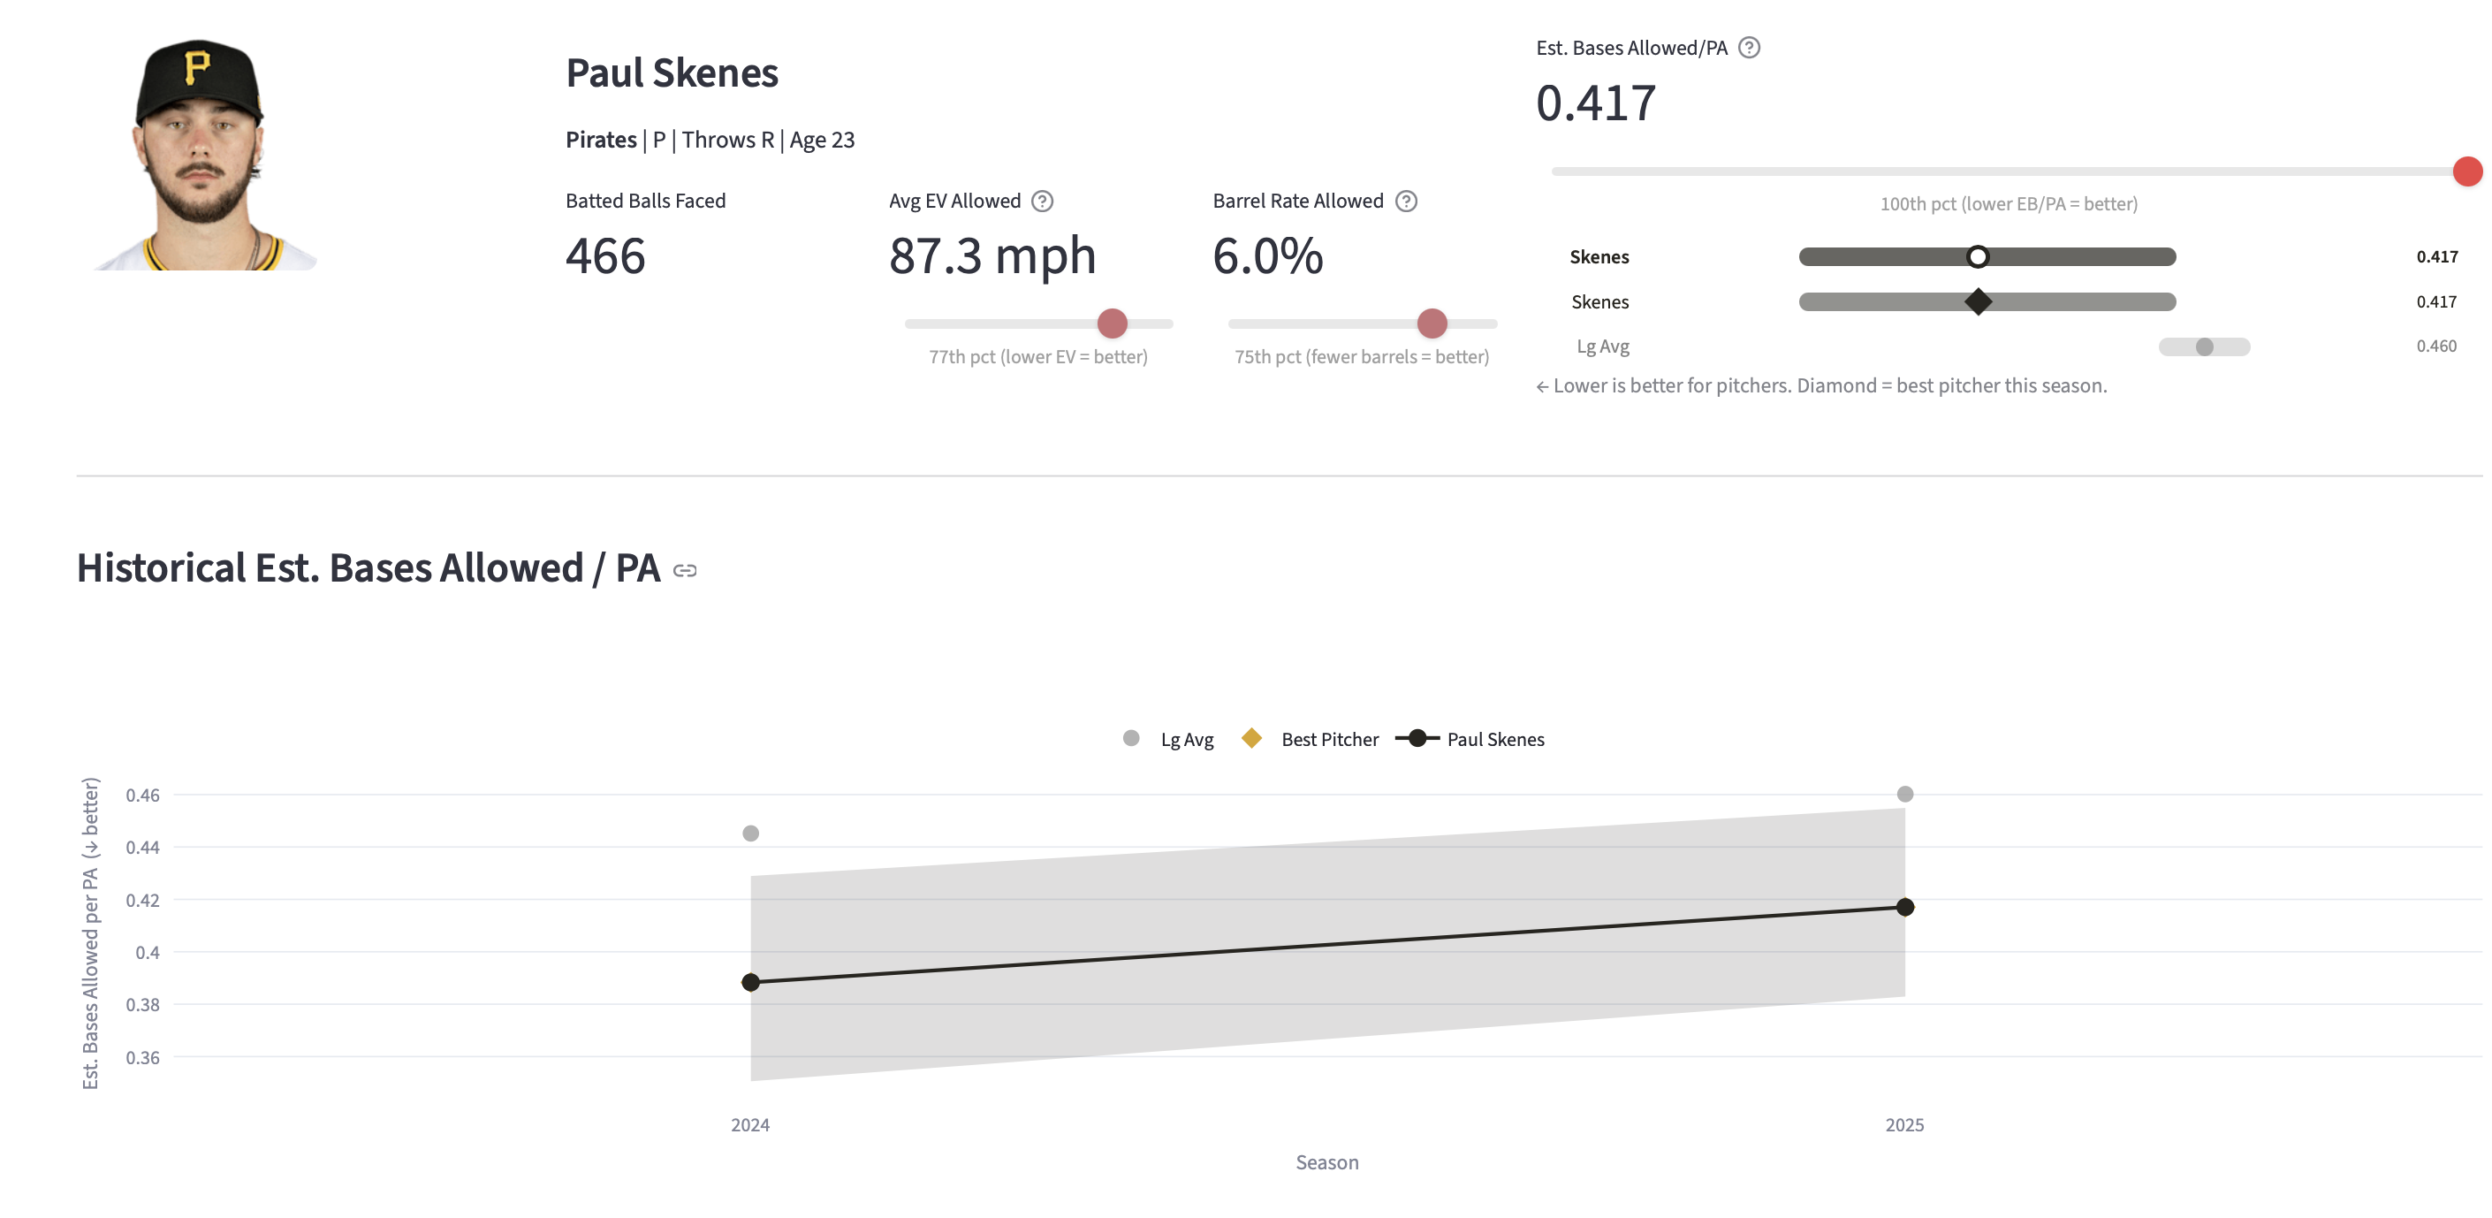Click Lg Avg 0.460 value
The height and width of the screenshot is (1218, 2492).
[x=2436, y=346]
